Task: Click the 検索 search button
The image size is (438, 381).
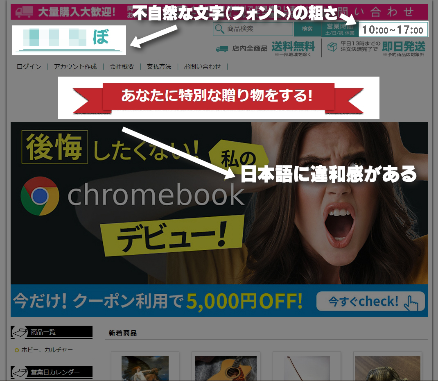Action: [307, 29]
